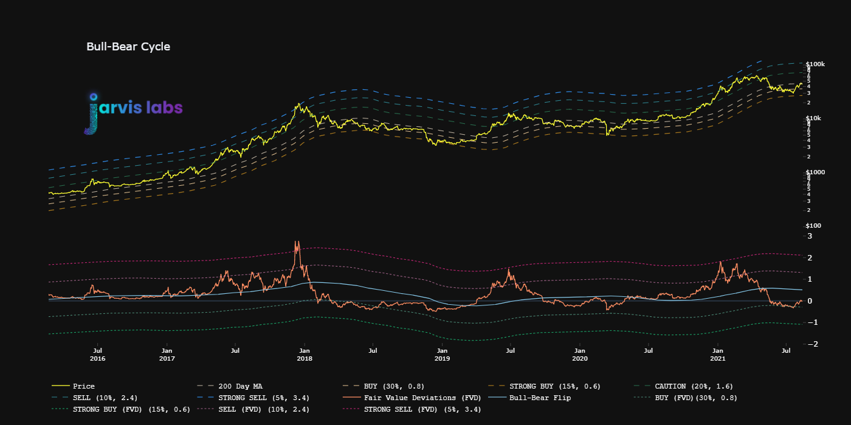Hide Fair Value Deviations (FVD) trace
Screen dimensions: 851x425
[412, 398]
